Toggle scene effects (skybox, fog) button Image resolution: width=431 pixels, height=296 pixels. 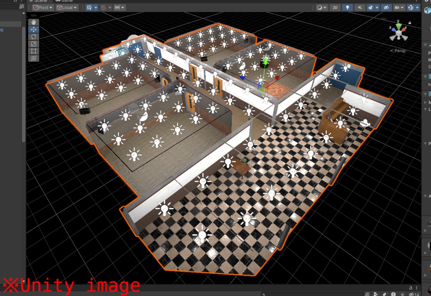(x=370, y=8)
